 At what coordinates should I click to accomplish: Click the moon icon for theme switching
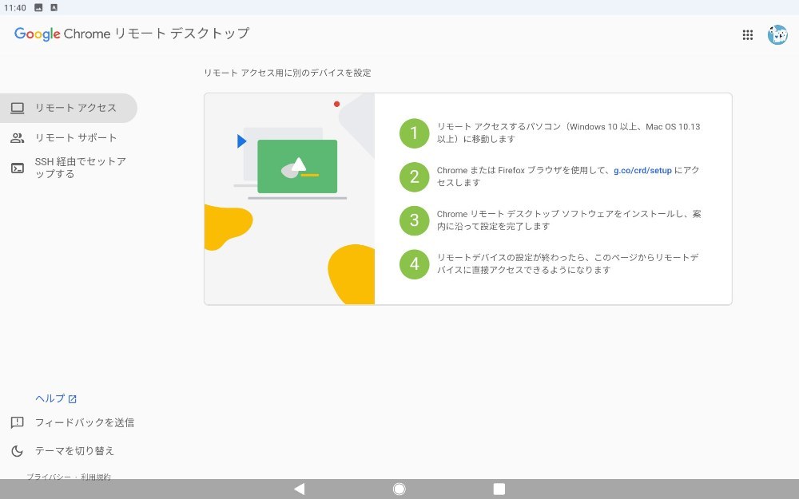click(x=18, y=450)
